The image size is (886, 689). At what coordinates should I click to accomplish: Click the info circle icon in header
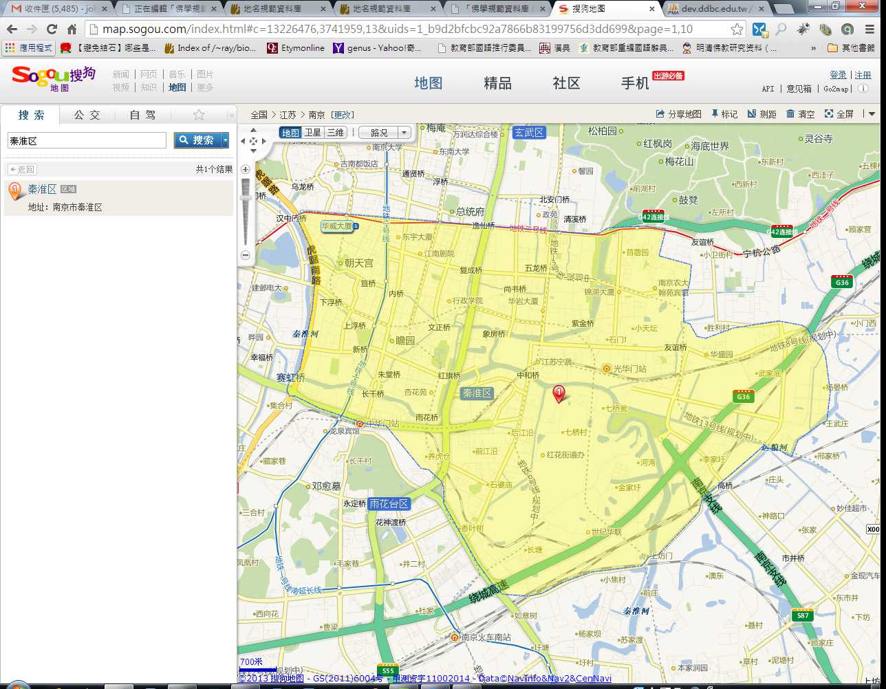[x=863, y=89]
